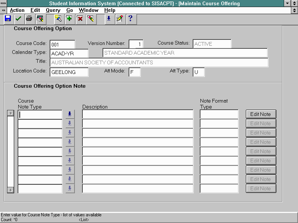This screenshot has width=298, height=223.
Task: Click the green plus insert record icon
Action: point(69,19)
